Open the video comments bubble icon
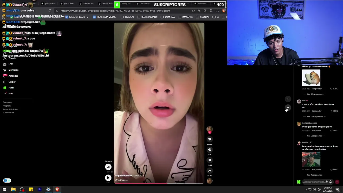Screen dimensions: 343x193 click(x=210, y=150)
